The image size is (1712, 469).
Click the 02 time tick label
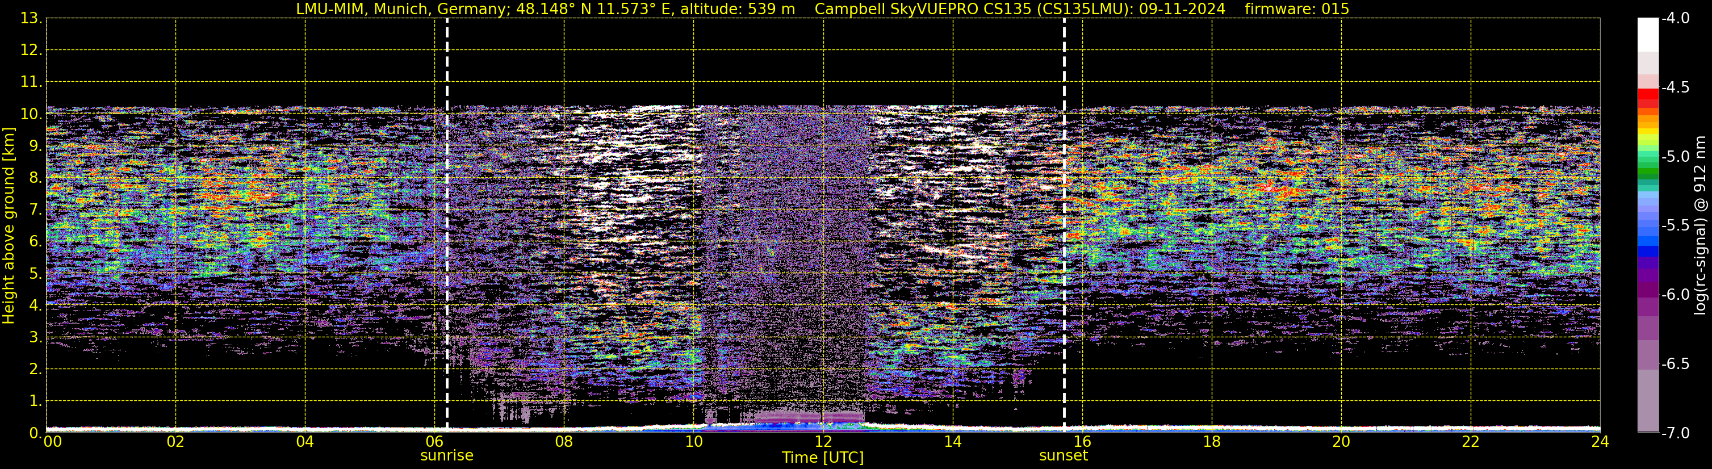(x=175, y=442)
